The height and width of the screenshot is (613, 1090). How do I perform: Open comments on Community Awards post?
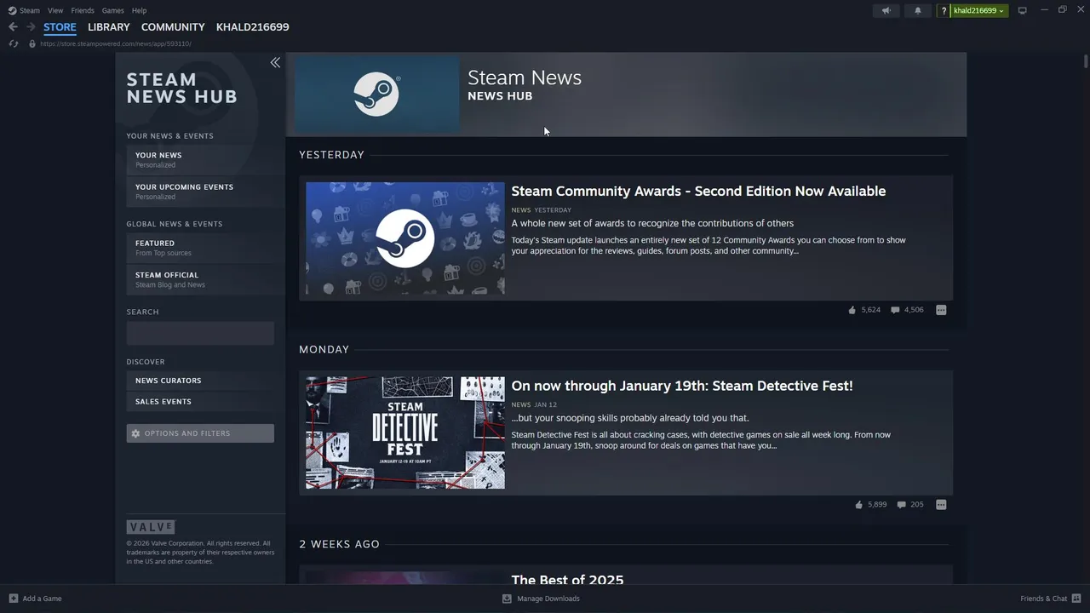pos(895,310)
